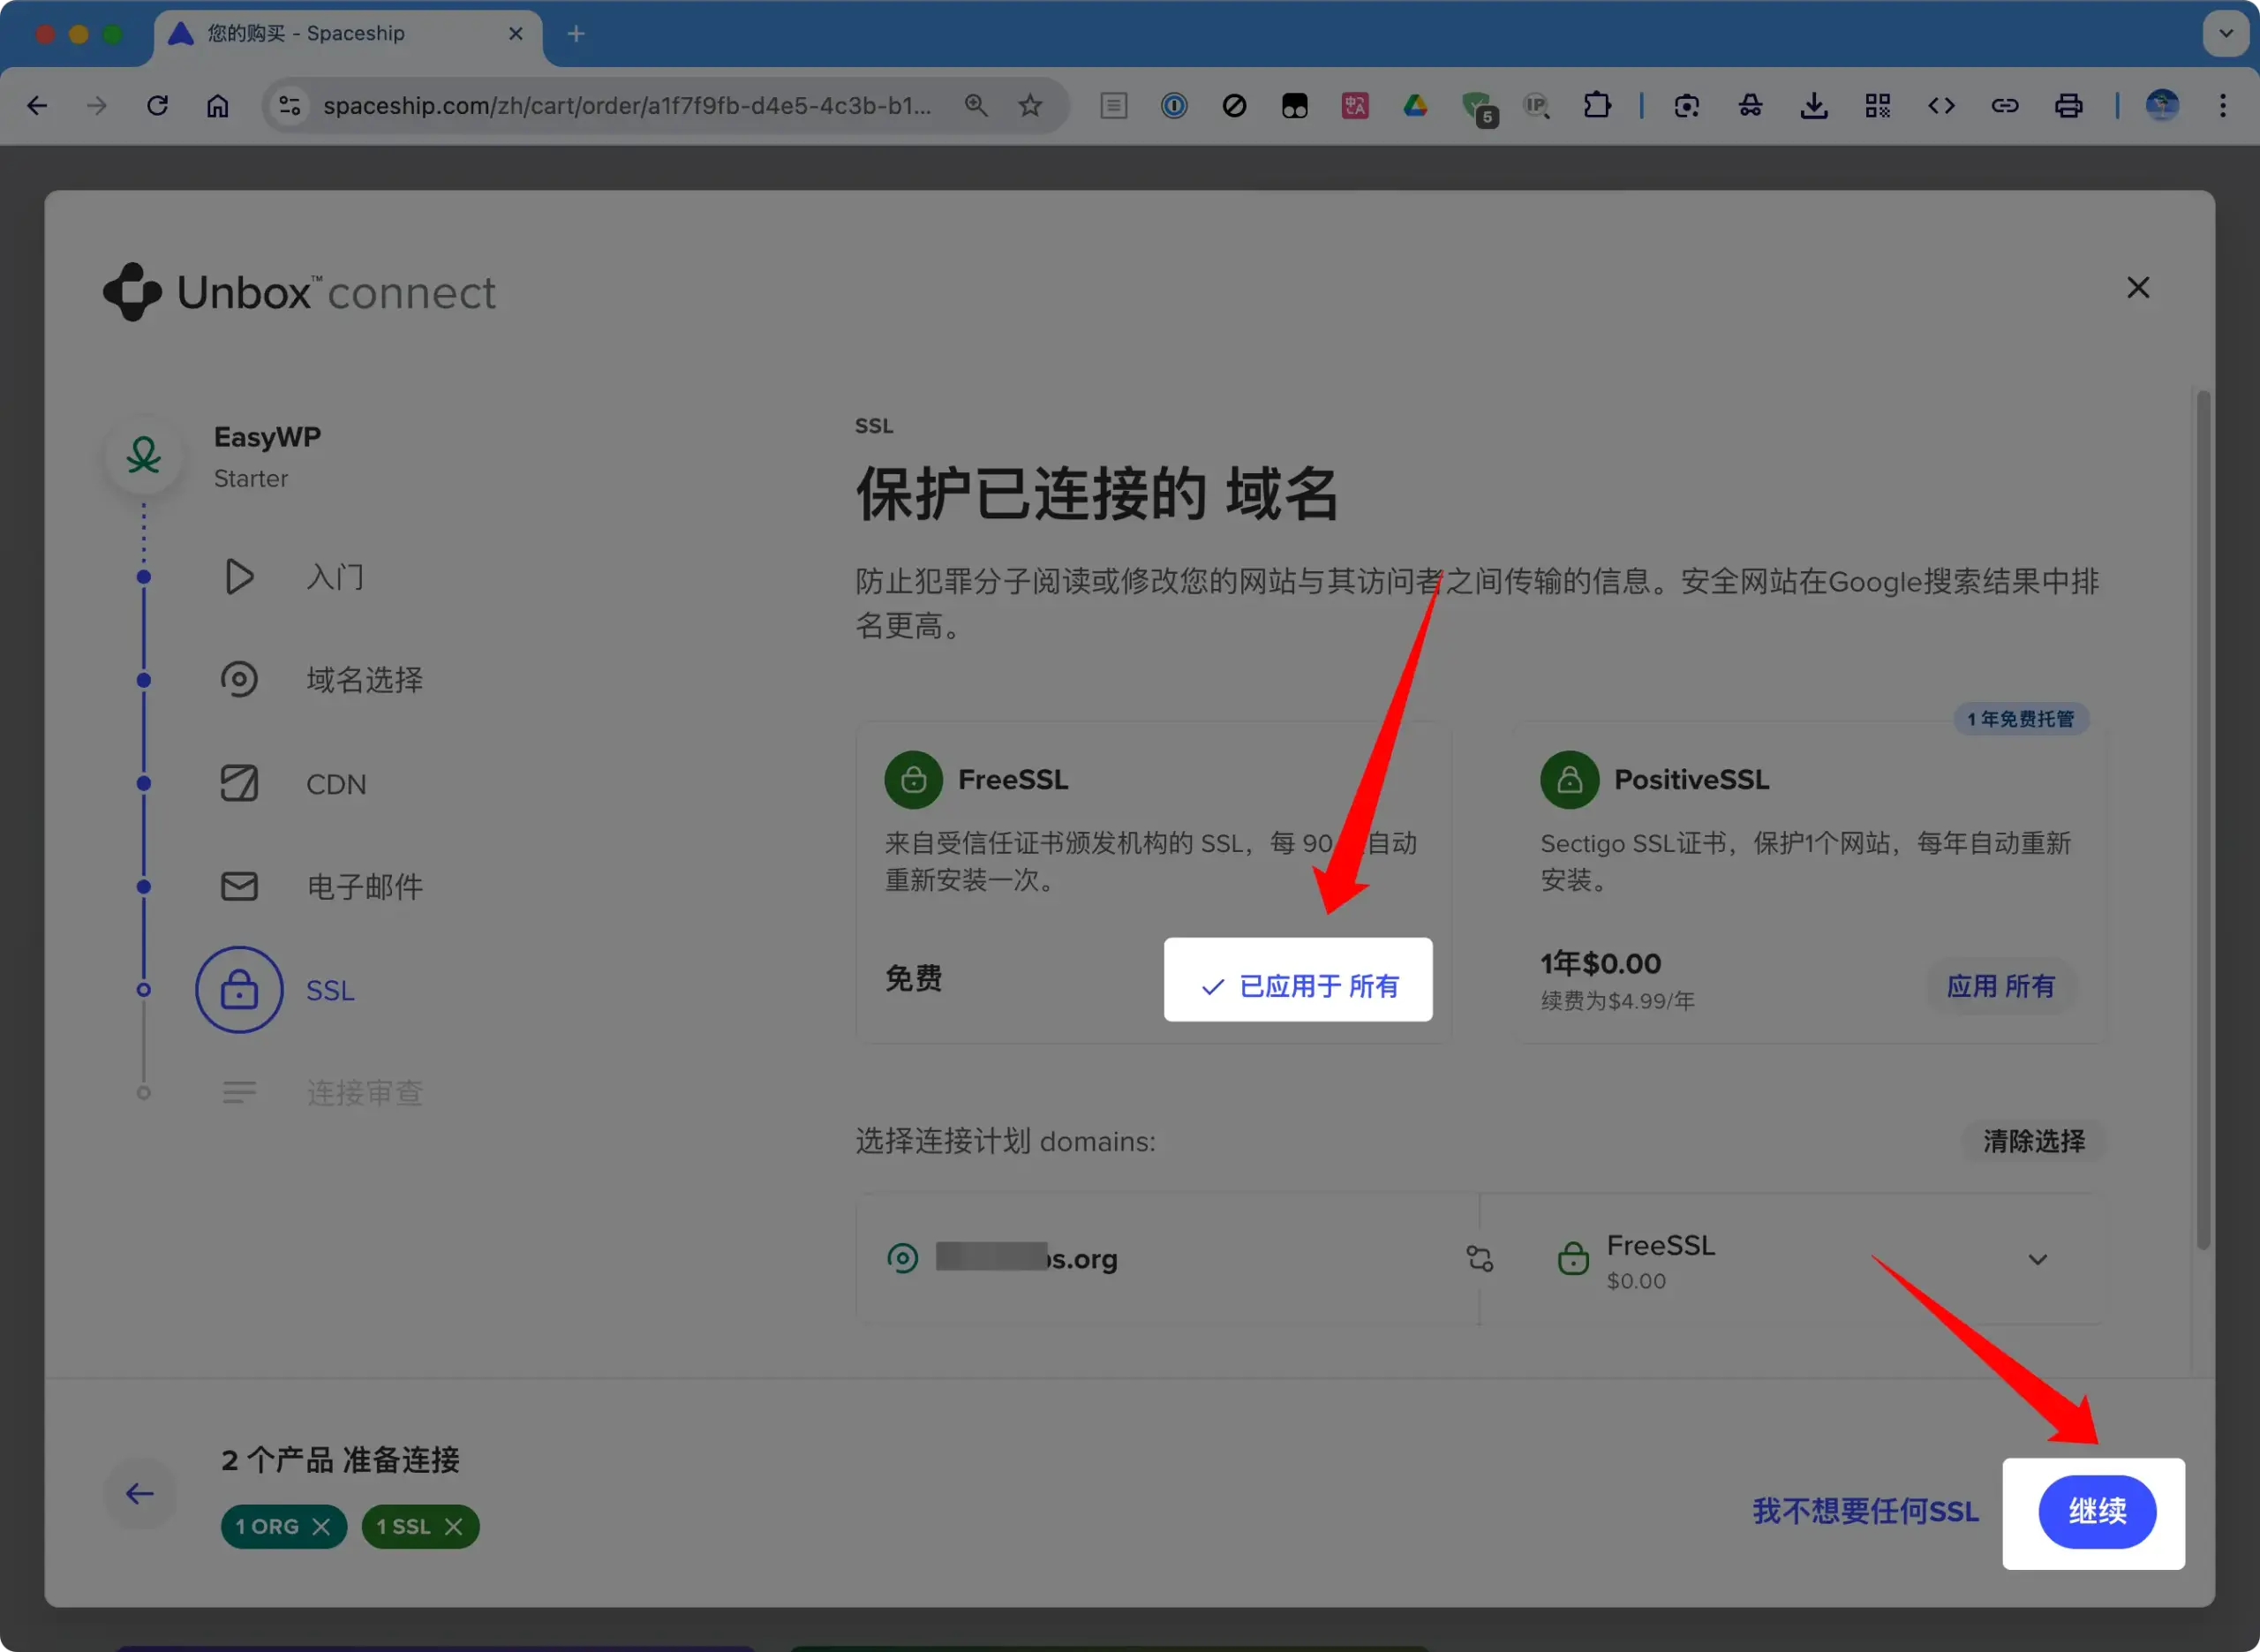The width and height of the screenshot is (2260, 1652).
Task: Close the 您的购买 - Spaceship tab
Action: pyautogui.click(x=516, y=34)
